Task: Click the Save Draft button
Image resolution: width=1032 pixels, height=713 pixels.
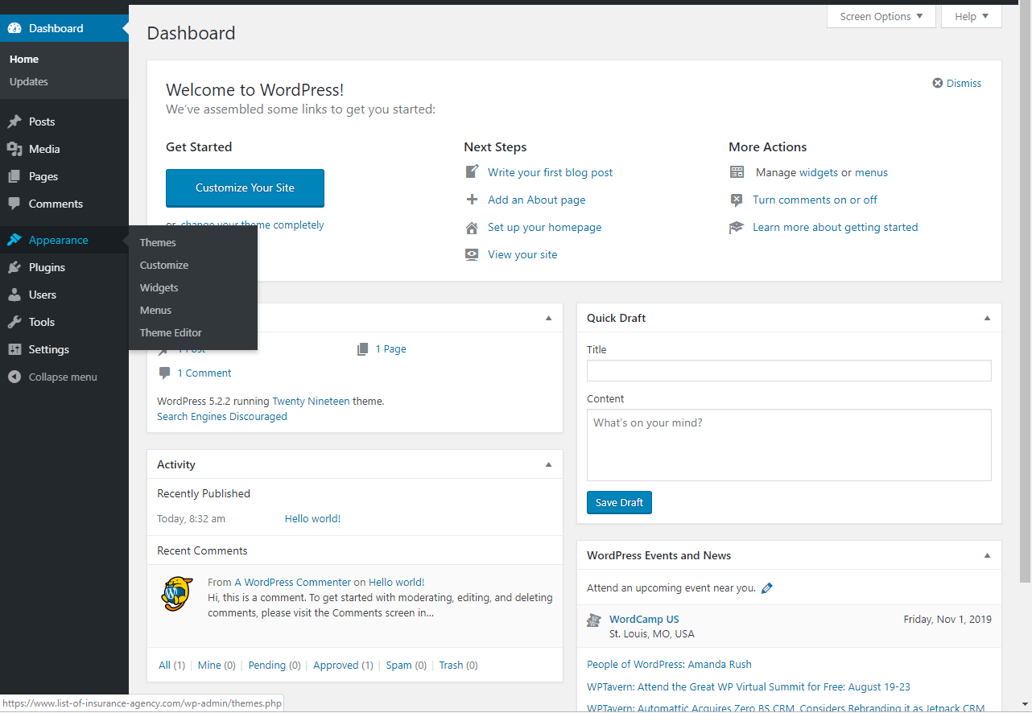Action: click(x=619, y=502)
